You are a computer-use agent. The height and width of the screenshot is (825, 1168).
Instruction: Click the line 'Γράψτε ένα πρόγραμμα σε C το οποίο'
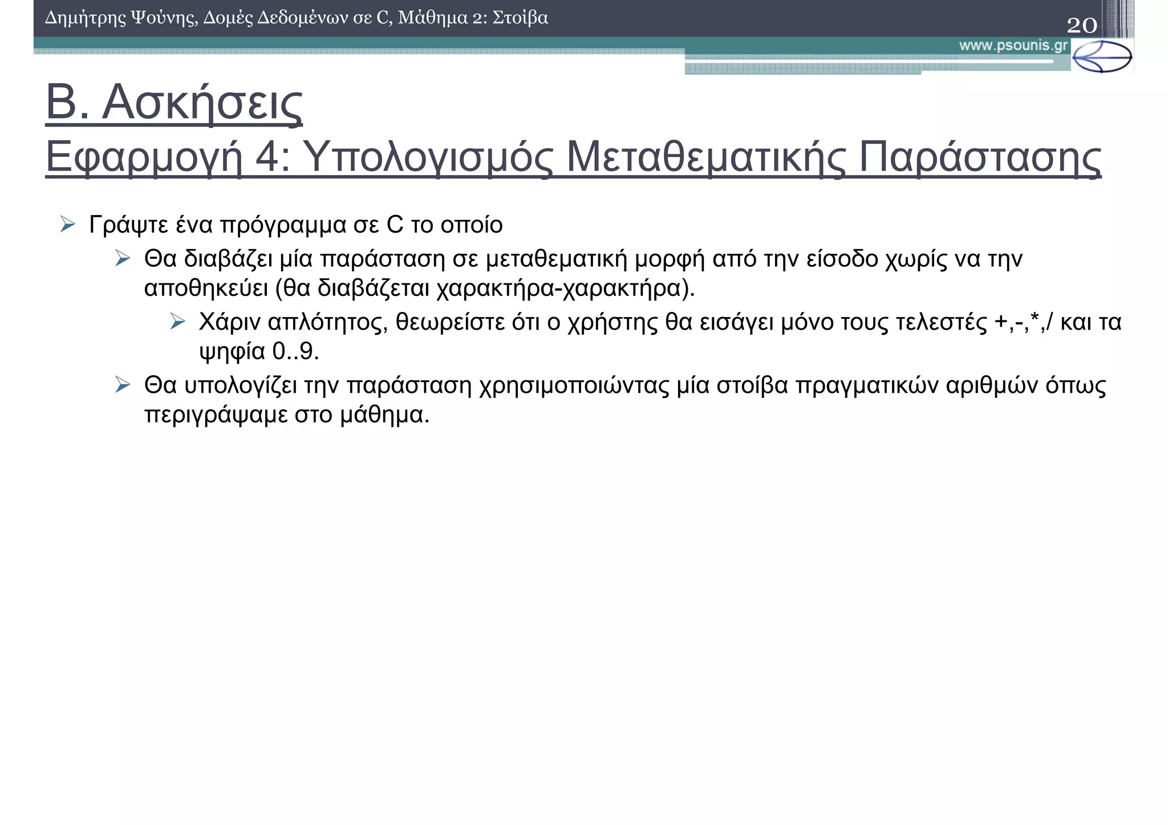point(296,226)
